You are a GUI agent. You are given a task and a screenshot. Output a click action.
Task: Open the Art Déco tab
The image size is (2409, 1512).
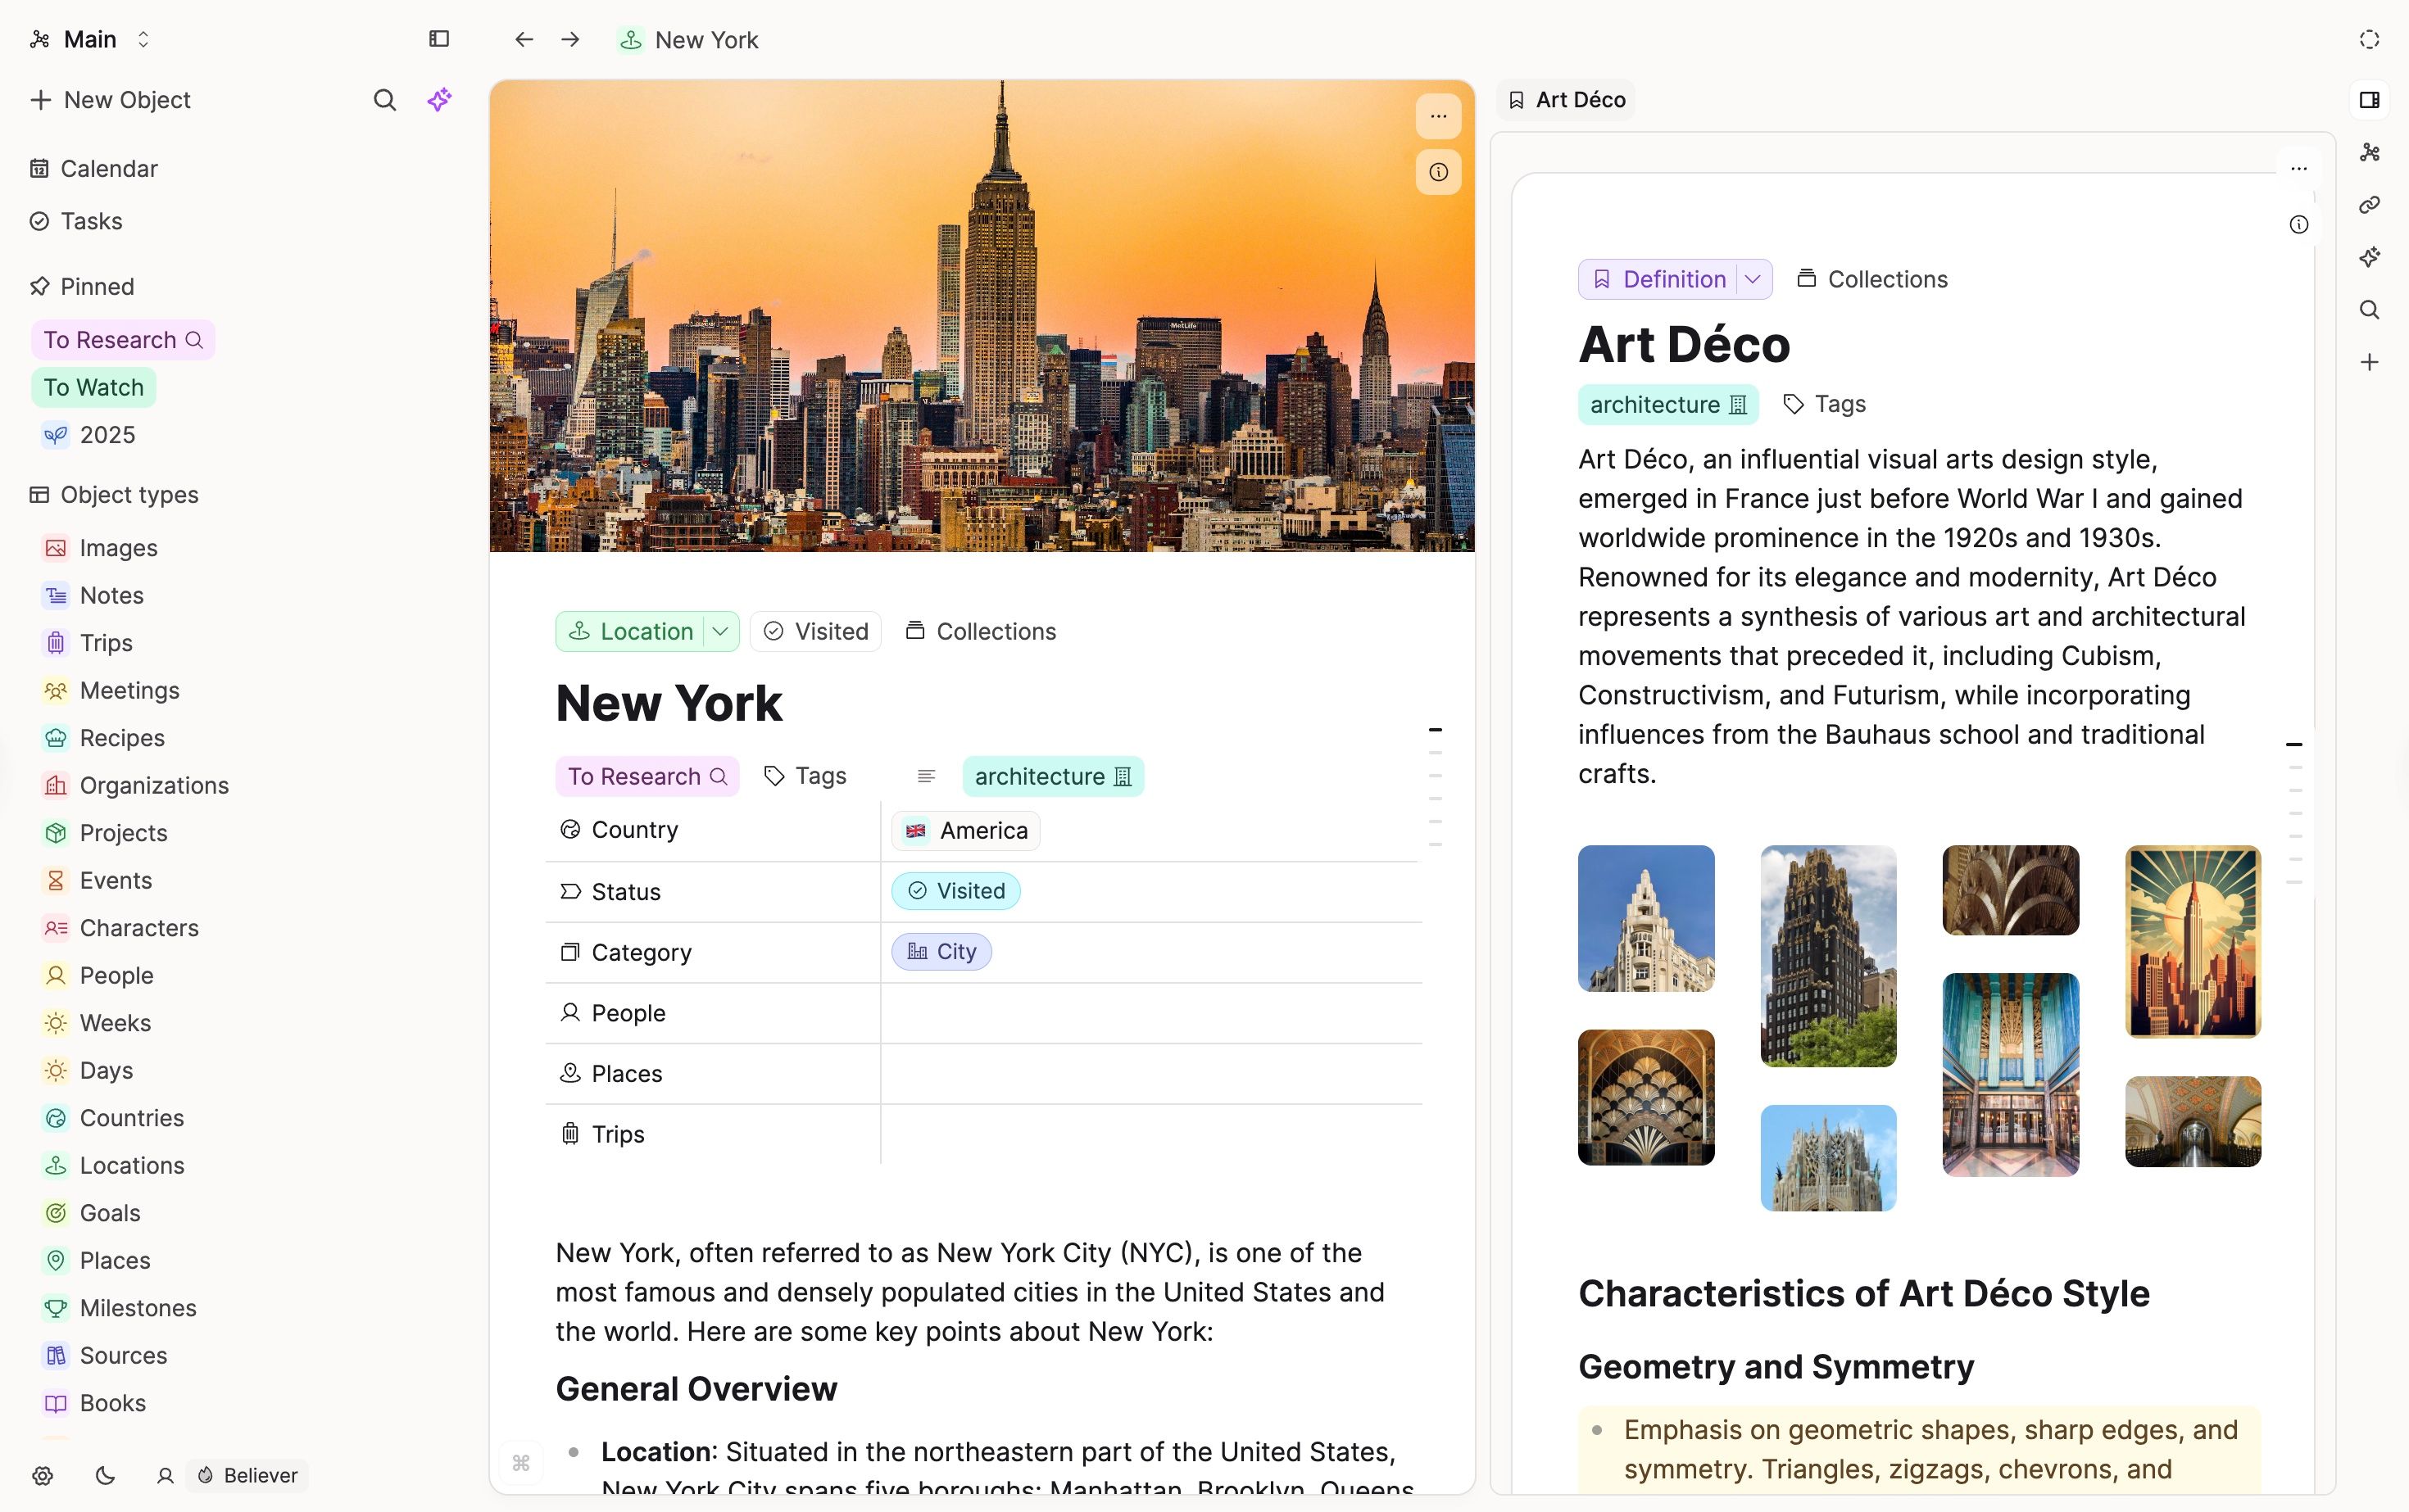coord(1567,100)
